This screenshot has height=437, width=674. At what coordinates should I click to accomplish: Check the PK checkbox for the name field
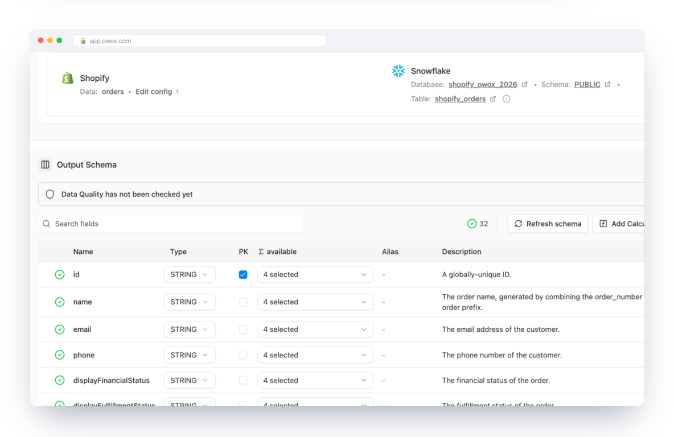point(243,302)
